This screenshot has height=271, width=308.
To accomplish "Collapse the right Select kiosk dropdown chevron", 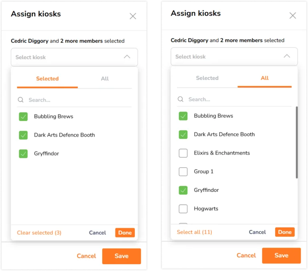I will pyautogui.click(x=287, y=56).
